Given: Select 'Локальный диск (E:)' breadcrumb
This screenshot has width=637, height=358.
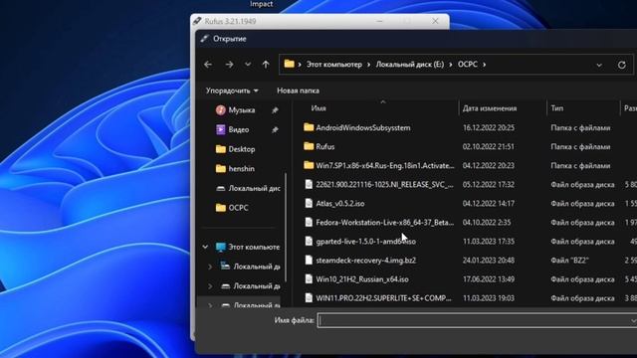Looking at the screenshot, I should coord(410,65).
